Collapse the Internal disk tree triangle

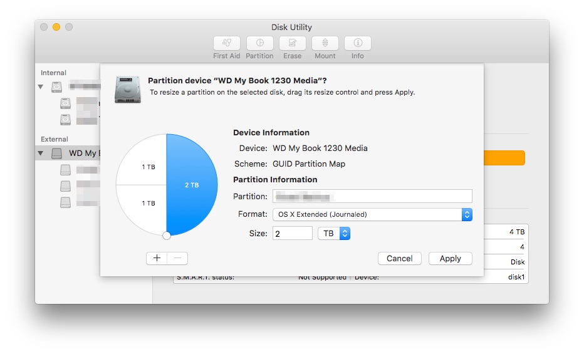click(x=41, y=86)
